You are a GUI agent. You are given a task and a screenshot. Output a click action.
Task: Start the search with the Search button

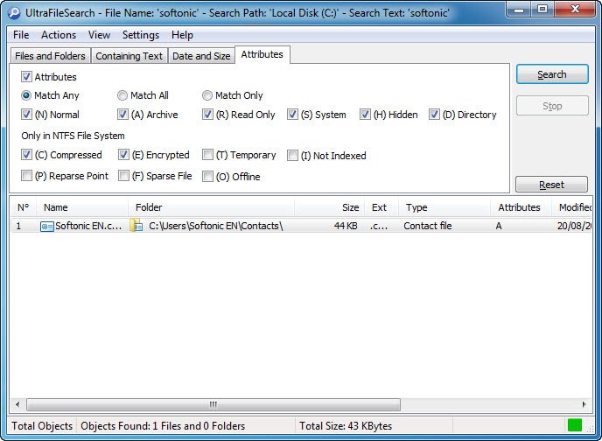coord(552,74)
